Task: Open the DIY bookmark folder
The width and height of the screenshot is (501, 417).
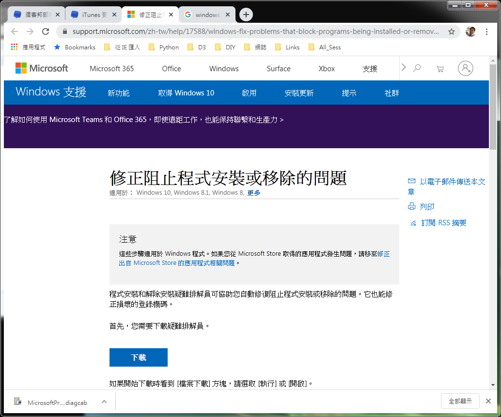Action: pos(225,47)
